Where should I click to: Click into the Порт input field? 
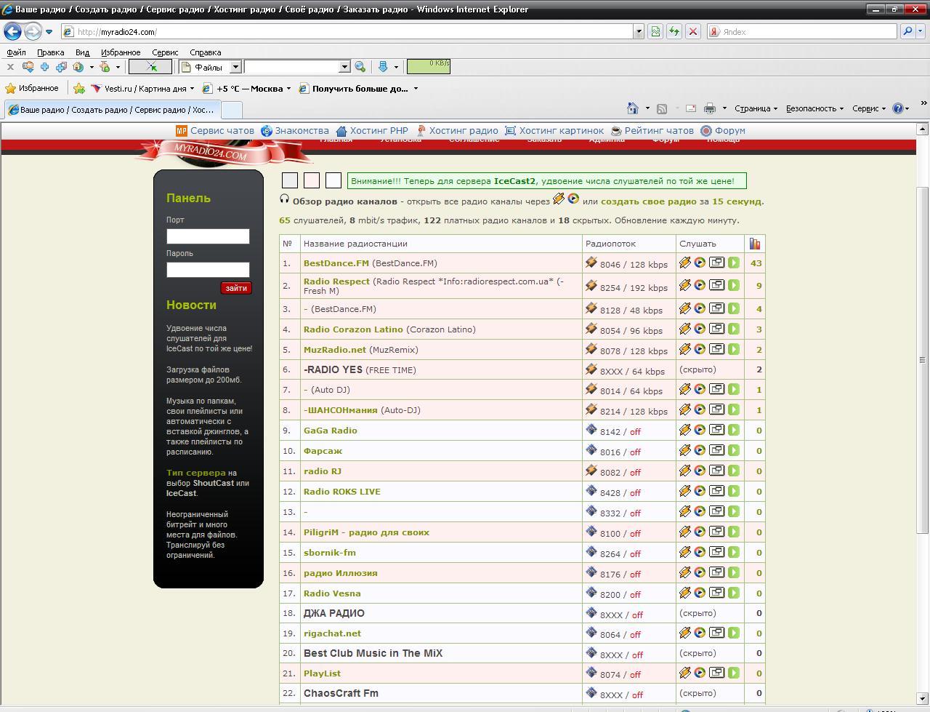(x=208, y=236)
